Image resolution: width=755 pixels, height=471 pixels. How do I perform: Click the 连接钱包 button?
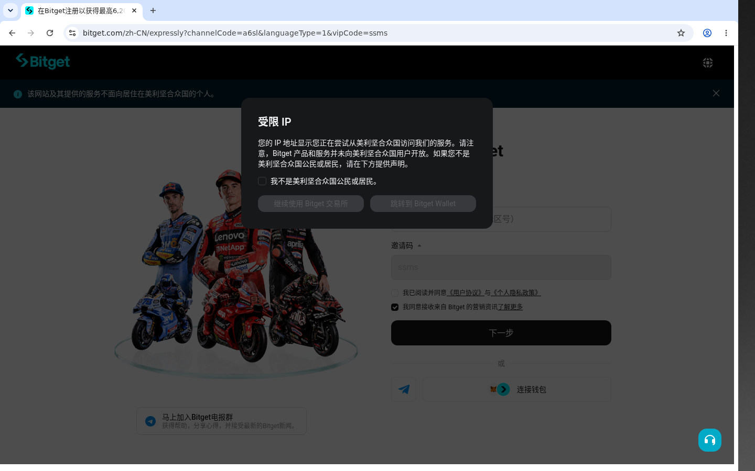click(x=517, y=389)
